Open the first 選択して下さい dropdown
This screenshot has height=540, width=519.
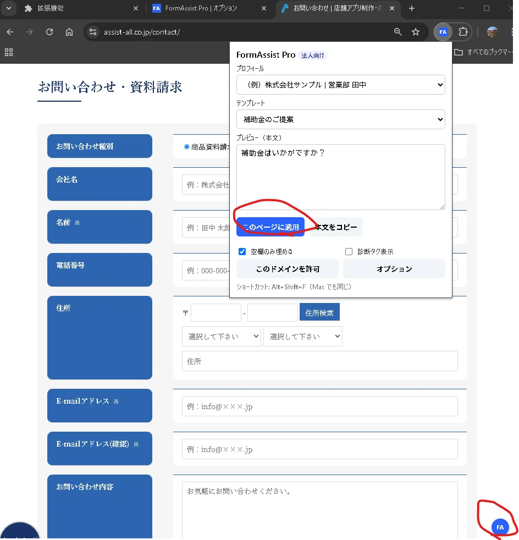(x=222, y=336)
